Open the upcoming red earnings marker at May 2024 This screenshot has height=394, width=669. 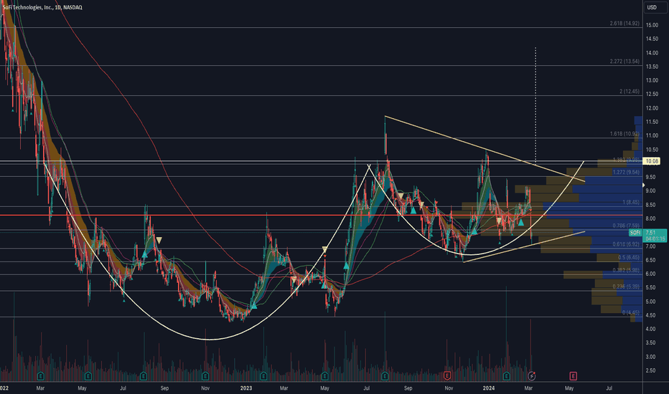573,376
